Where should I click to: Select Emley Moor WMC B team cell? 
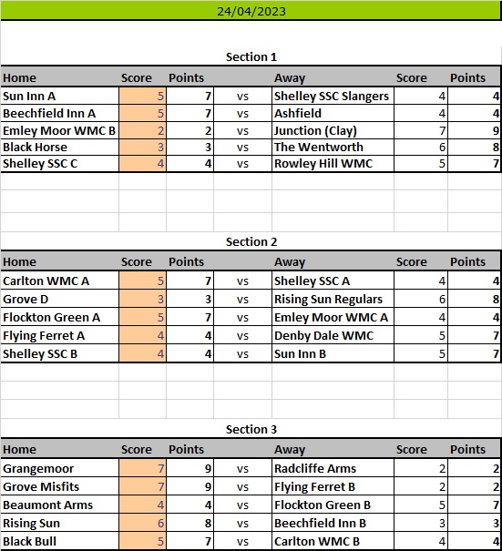(60, 130)
